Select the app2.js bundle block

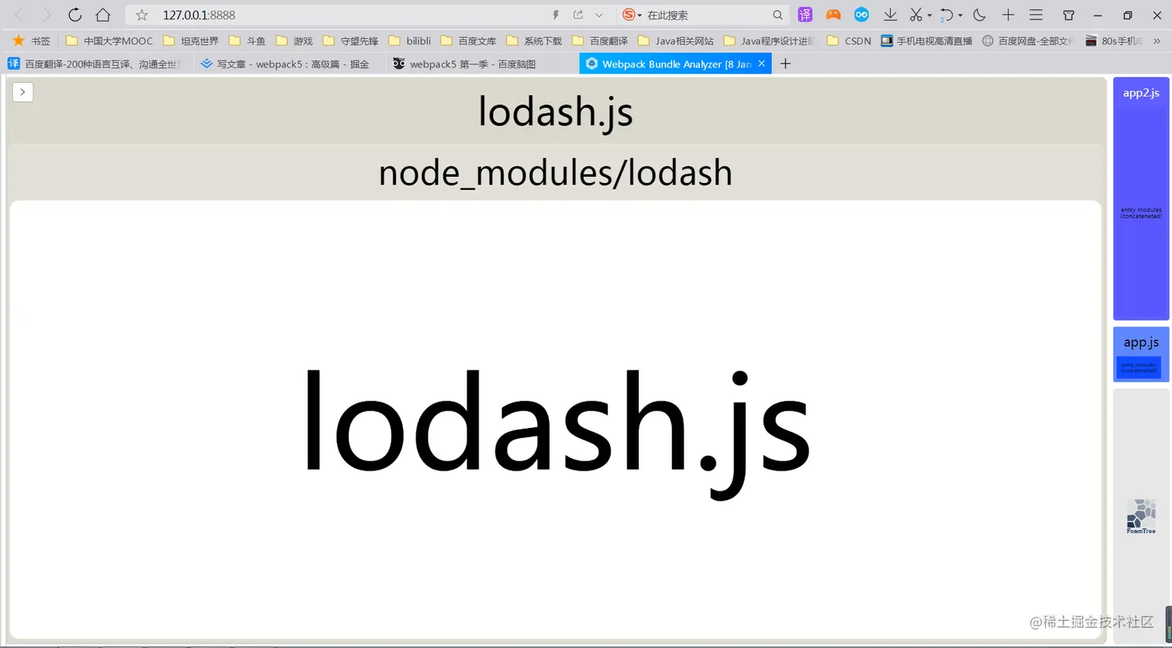[x=1141, y=198]
